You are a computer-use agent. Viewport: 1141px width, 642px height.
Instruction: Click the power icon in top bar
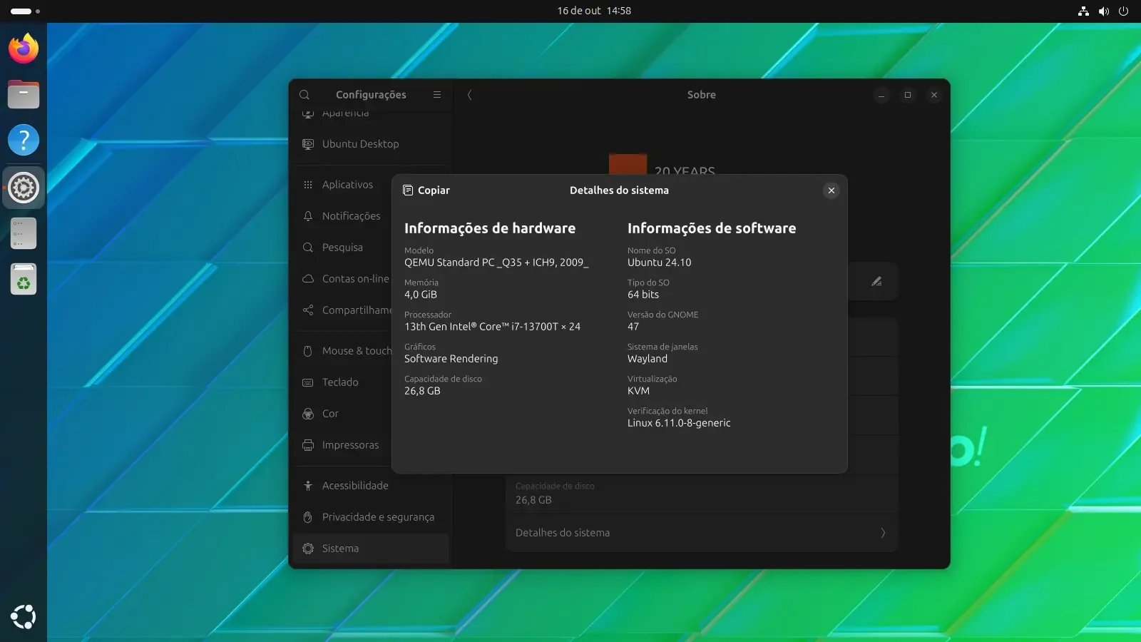click(x=1124, y=11)
